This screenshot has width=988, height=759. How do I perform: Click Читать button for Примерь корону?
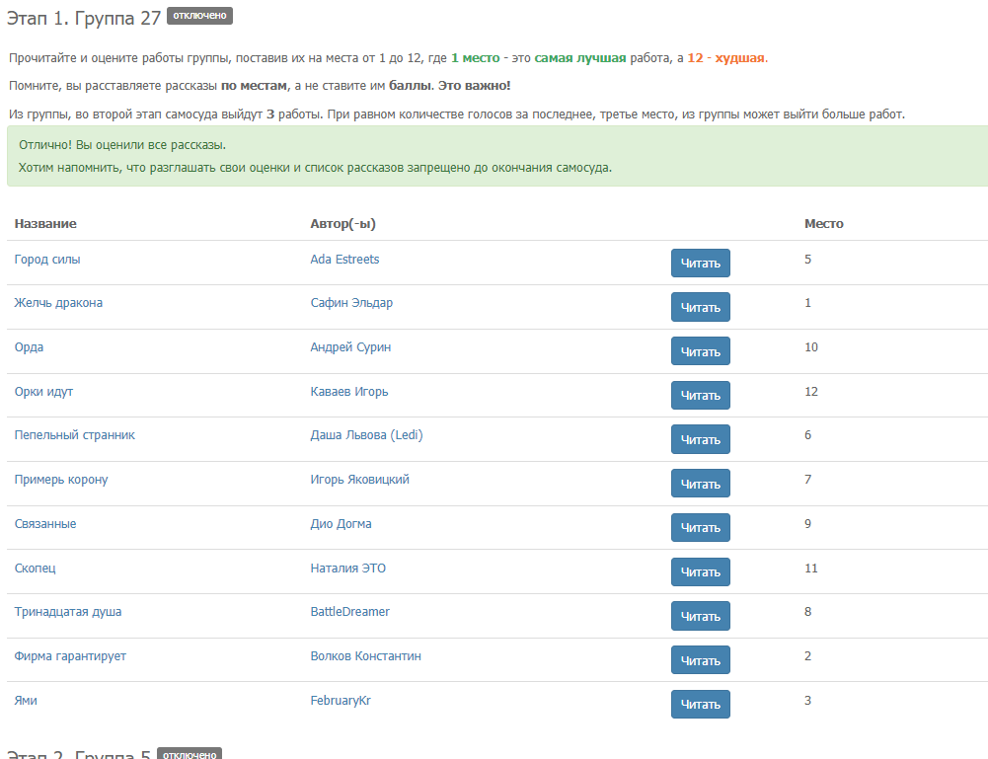pyautogui.click(x=701, y=484)
